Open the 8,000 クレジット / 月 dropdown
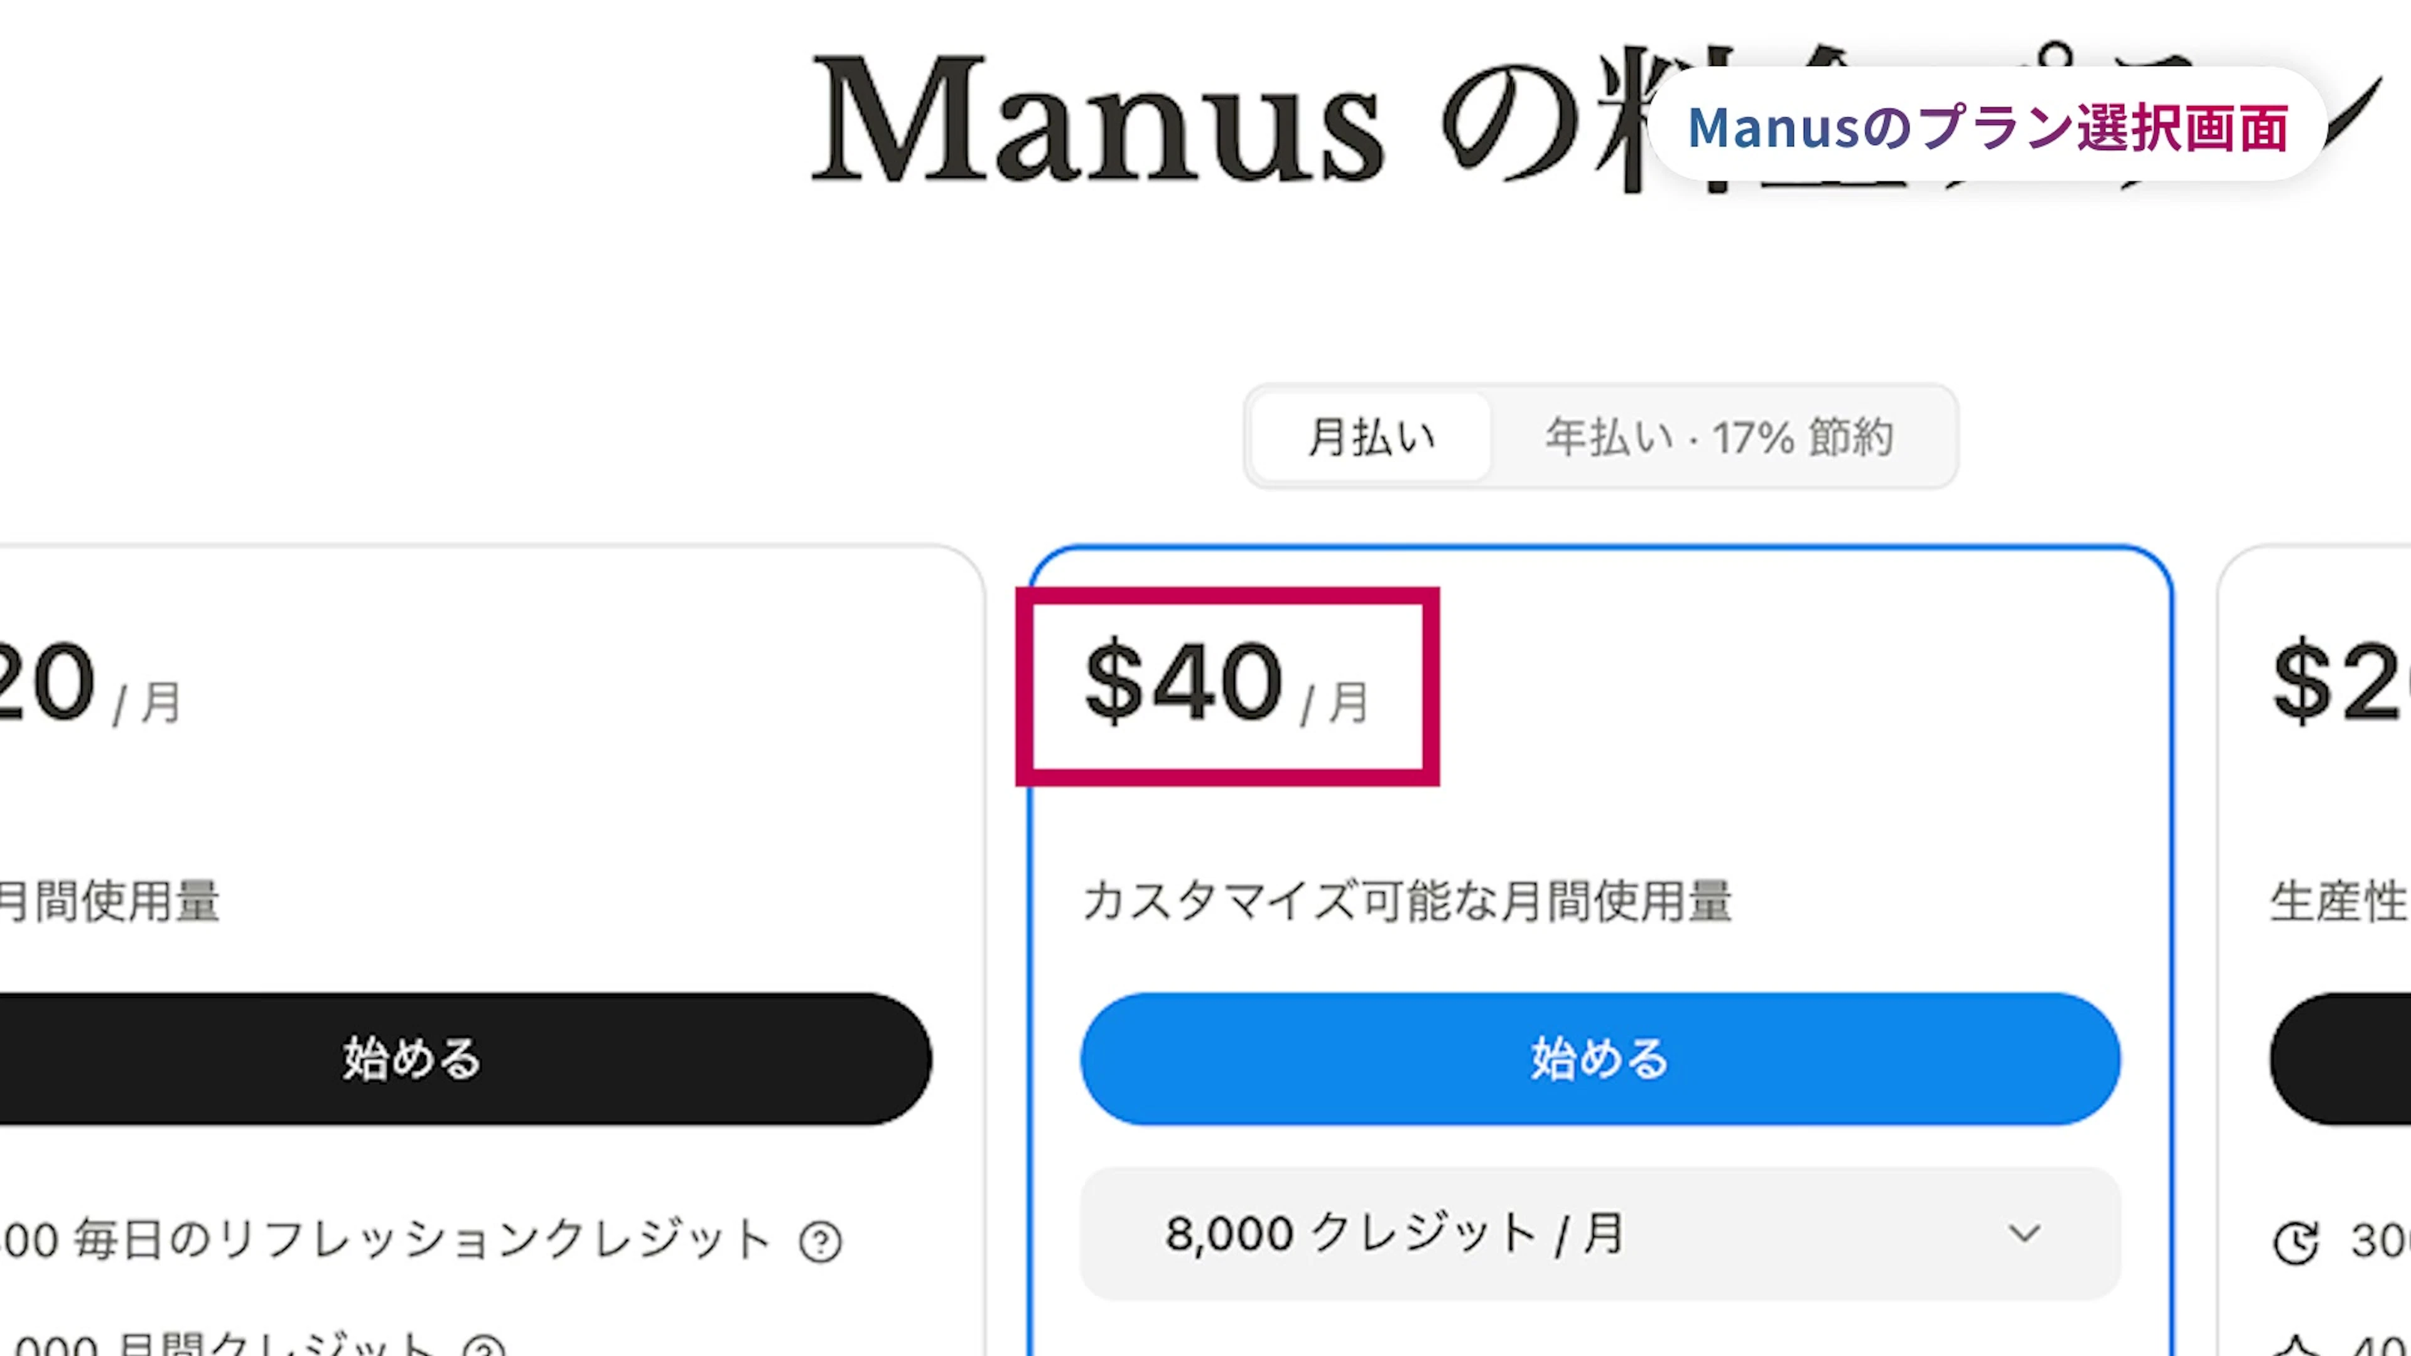The height and width of the screenshot is (1356, 2411). 1599,1234
